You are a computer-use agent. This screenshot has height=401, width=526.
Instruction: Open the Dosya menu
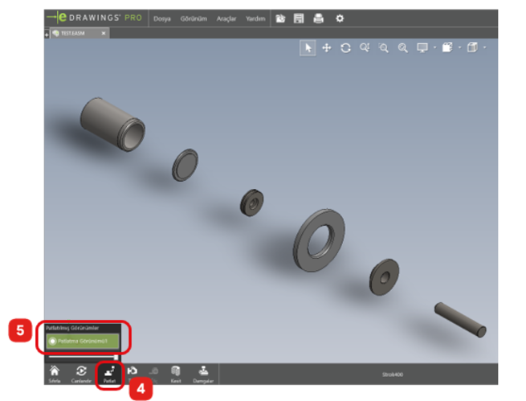pyautogui.click(x=162, y=18)
